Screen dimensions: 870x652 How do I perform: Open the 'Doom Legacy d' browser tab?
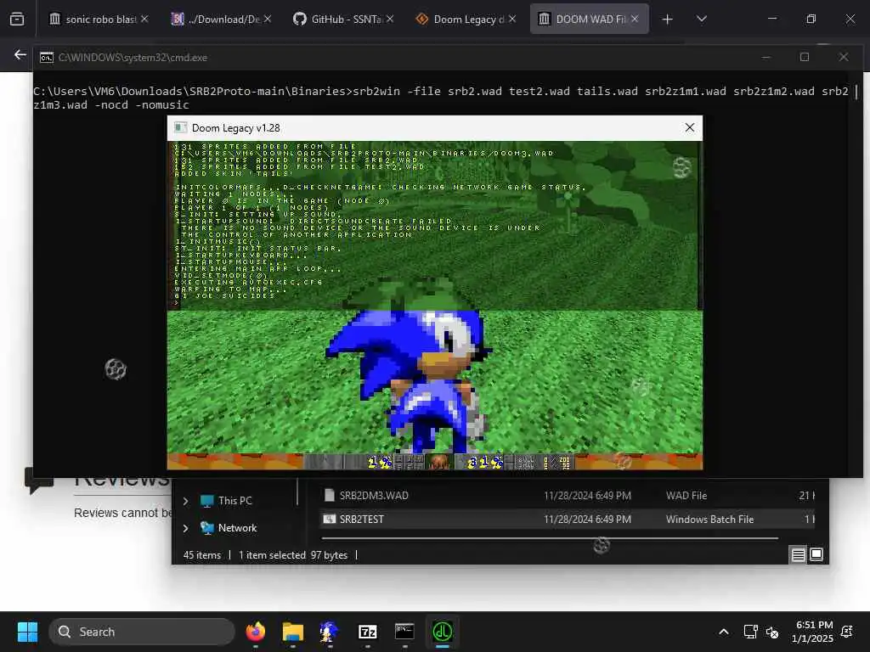[x=466, y=19]
